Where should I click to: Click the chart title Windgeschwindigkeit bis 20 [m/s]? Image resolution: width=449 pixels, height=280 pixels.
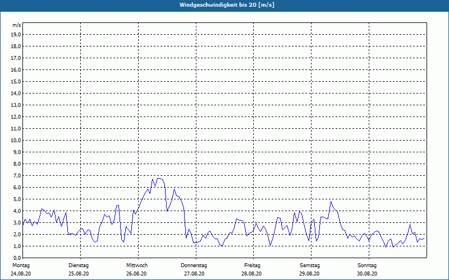pyautogui.click(x=227, y=5)
